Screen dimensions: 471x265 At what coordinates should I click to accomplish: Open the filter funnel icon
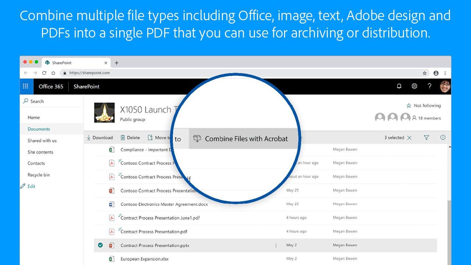(426, 138)
